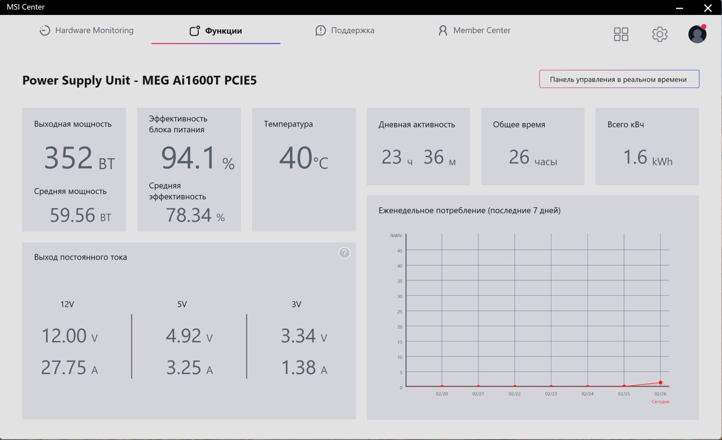Open the apps grid view icon
This screenshot has height=440, width=722.
[x=621, y=34]
